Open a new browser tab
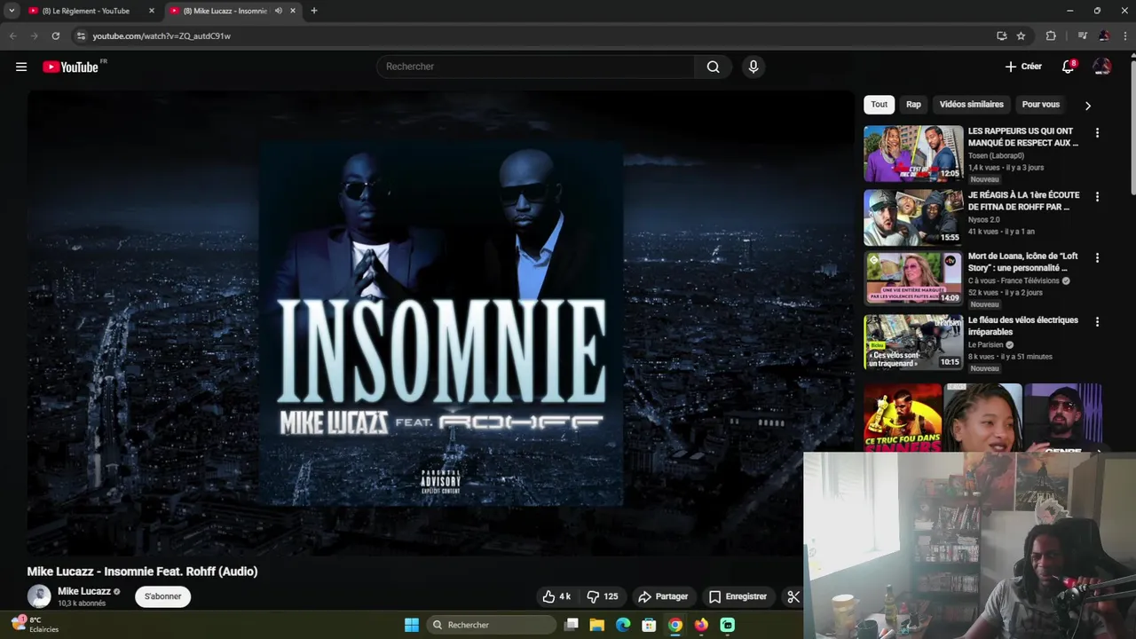The image size is (1136, 639). (313, 11)
